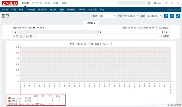Go to the 拓扑图 submenu item
Image resolution: width=182 pixels, height=107 pixels.
82,10
